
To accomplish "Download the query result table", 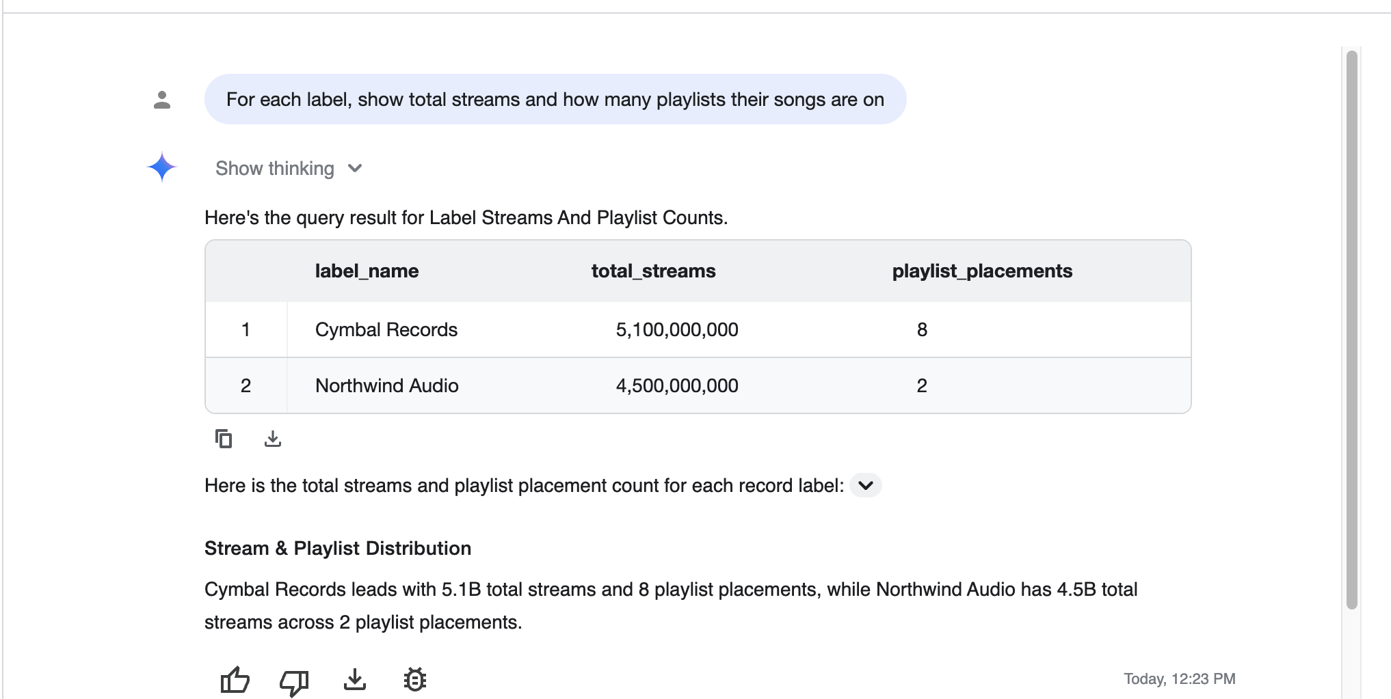I will point(273,439).
